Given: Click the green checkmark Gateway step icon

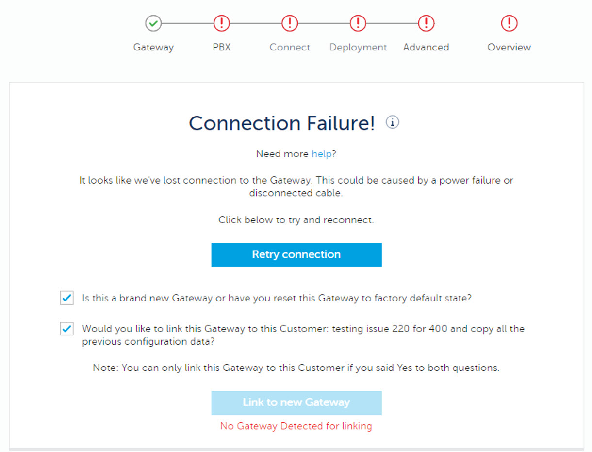Looking at the screenshot, I should tap(153, 23).
